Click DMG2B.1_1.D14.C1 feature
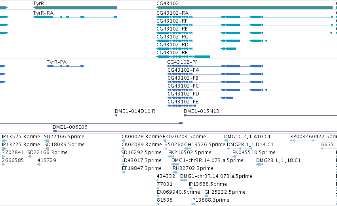Screen dimensions: 337x206 [x=250, y=145]
